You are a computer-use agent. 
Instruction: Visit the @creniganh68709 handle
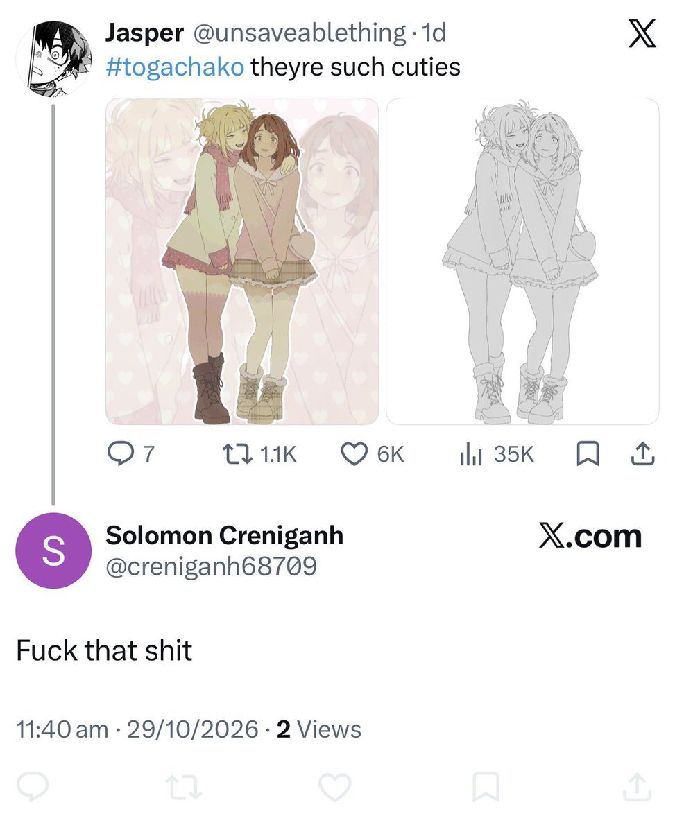(211, 566)
